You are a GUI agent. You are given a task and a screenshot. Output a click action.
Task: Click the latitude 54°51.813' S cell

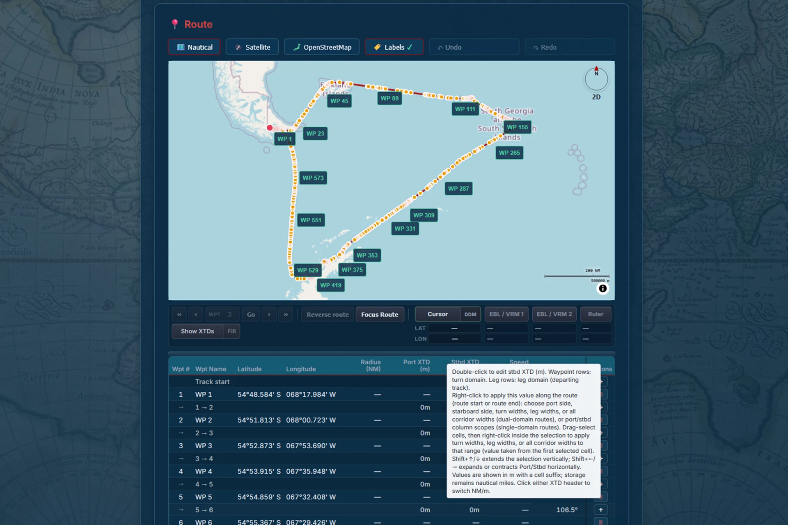point(259,420)
